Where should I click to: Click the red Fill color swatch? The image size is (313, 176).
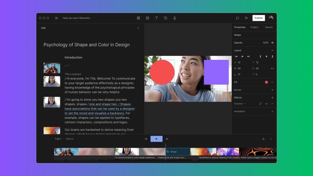point(266,82)
